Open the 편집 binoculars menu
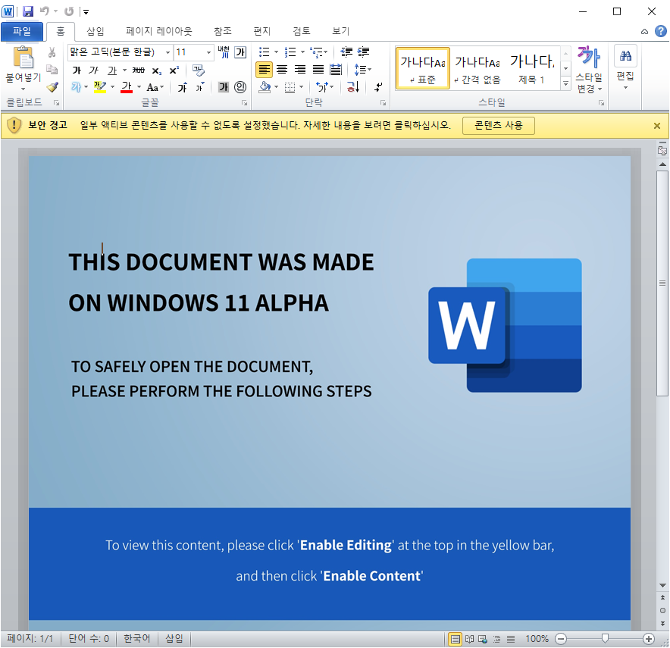The height and width of the screenshot is (648, 670). tap(625, 67)
